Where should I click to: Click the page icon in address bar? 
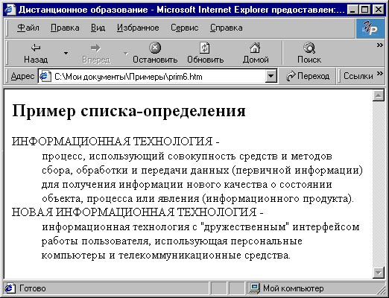(45, 76)
